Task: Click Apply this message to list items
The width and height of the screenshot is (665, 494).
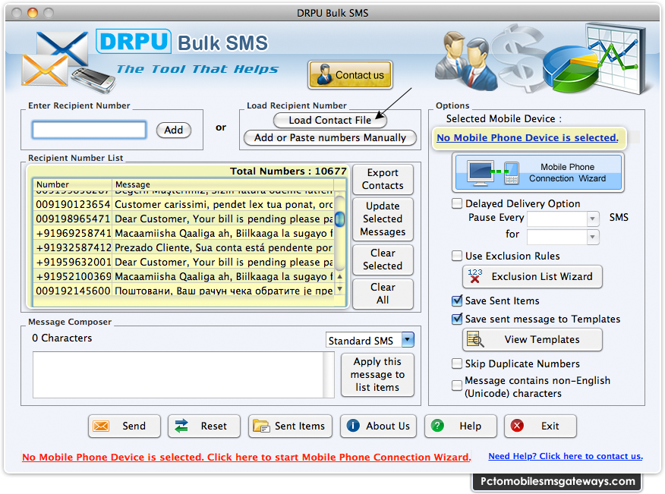Action: 377,374
